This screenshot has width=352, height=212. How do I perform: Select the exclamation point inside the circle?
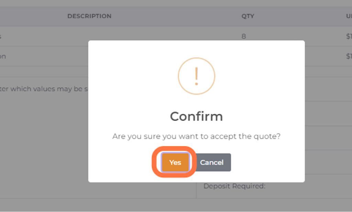coord(196,76)
